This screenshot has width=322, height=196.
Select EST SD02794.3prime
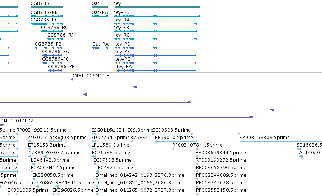(x=110, y=138)
